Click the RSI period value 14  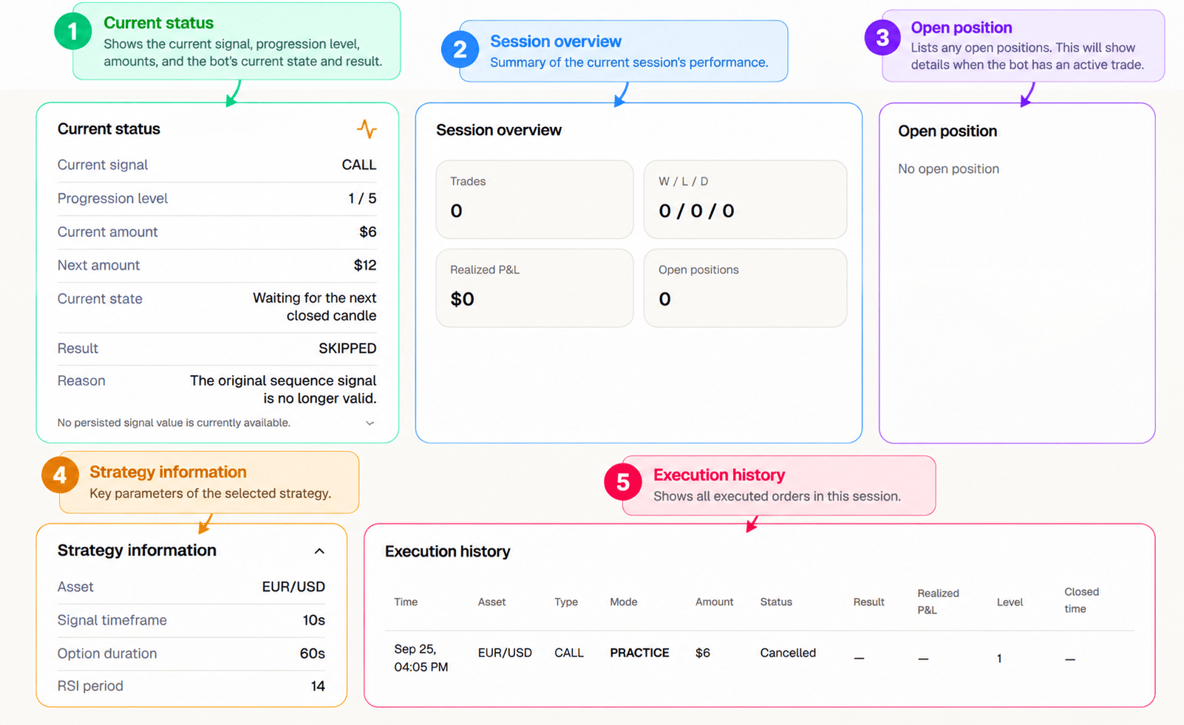click(x=318, y=686)
